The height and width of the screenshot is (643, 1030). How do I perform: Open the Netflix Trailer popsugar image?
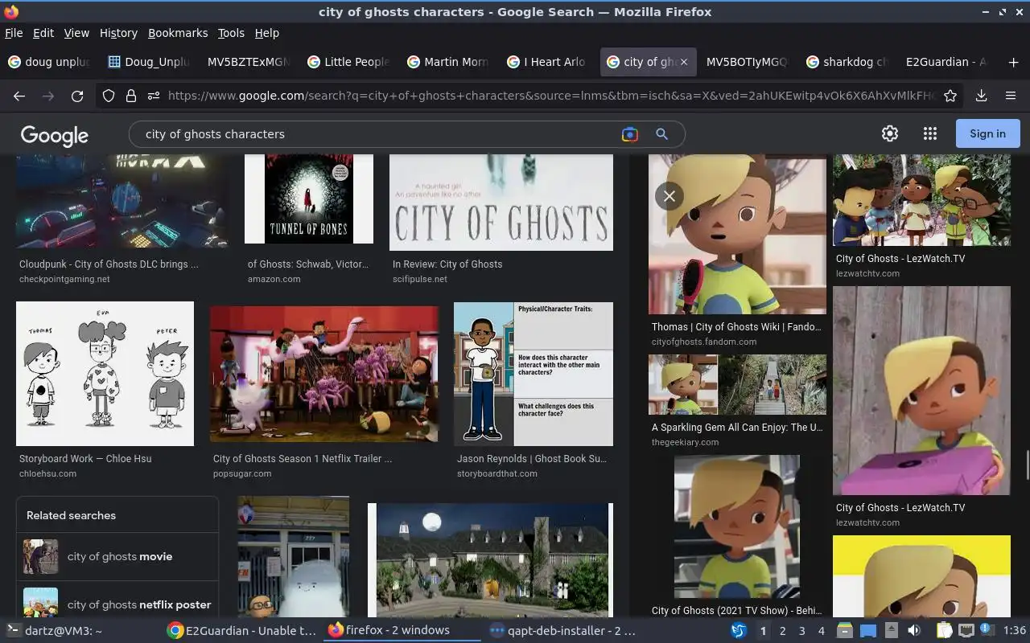(x=324, y=374)
